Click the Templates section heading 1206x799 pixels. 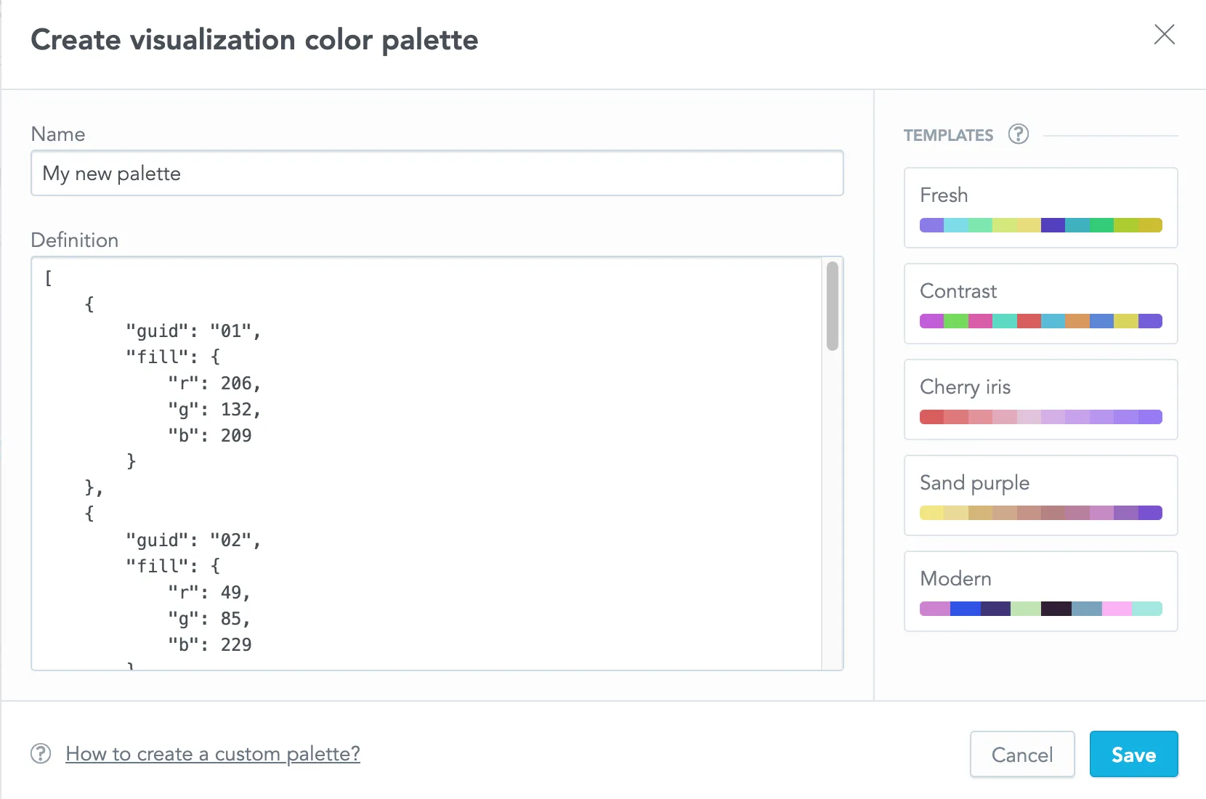[x=948, y=135]
